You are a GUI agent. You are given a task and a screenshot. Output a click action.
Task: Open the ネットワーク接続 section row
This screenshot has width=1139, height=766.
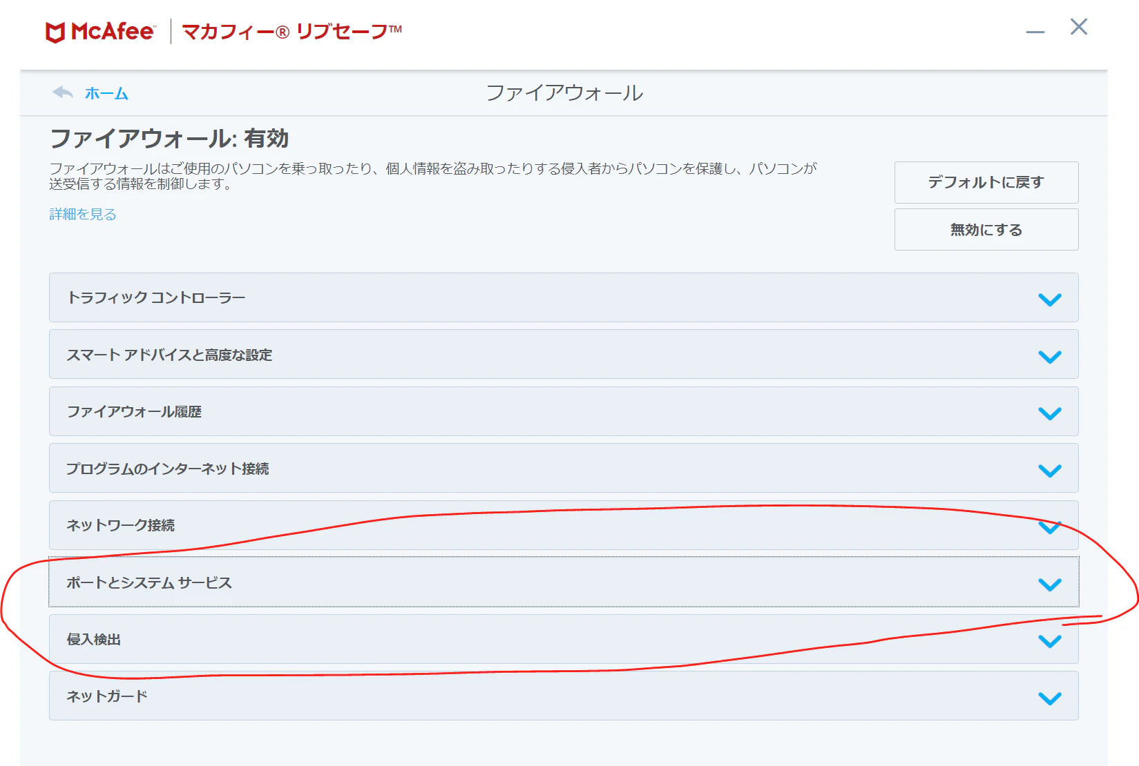564,525
